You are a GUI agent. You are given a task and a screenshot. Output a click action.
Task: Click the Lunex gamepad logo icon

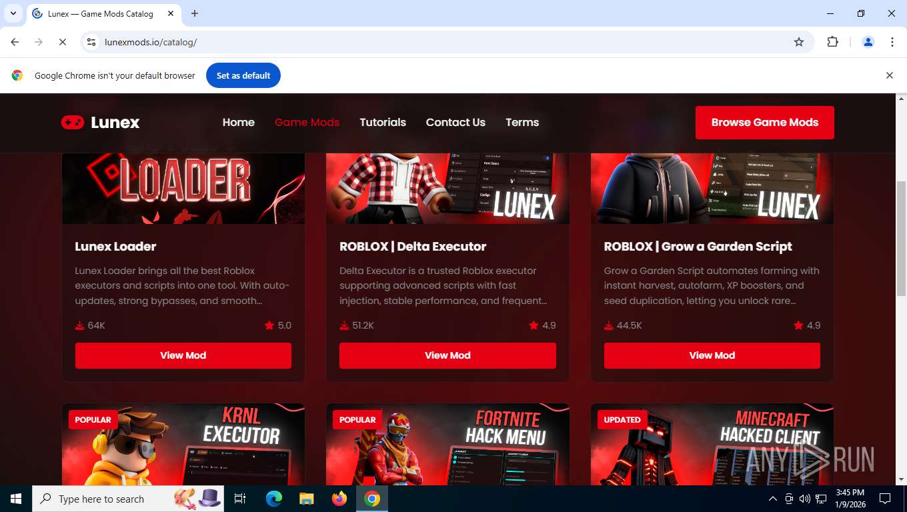[73, 123]
